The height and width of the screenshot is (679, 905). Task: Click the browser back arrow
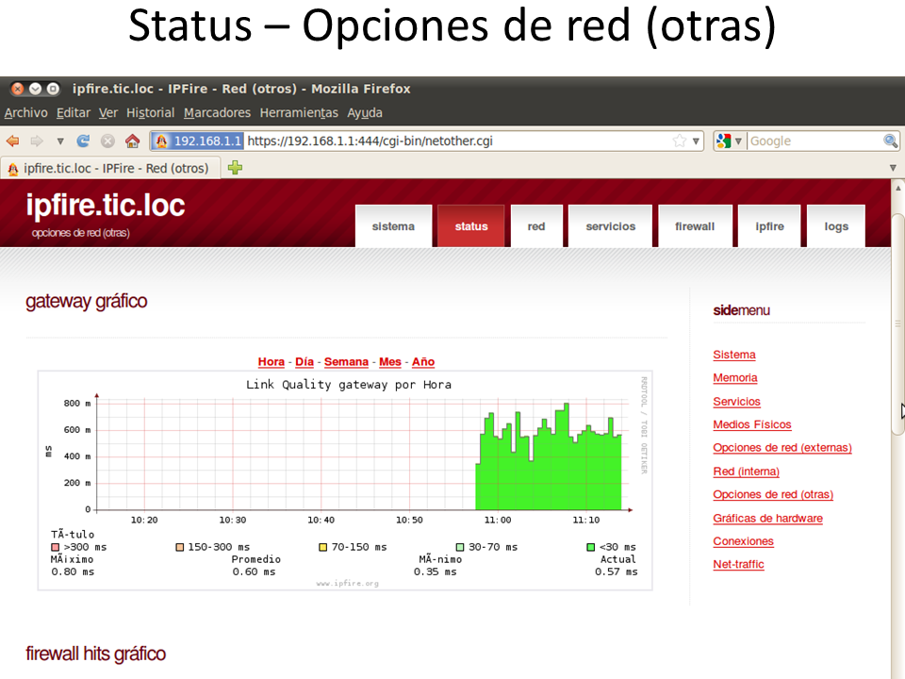pos(13,141)
